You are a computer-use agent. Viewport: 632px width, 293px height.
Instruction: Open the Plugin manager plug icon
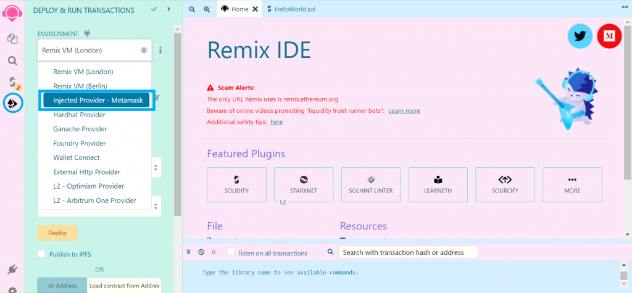[12, 270]
